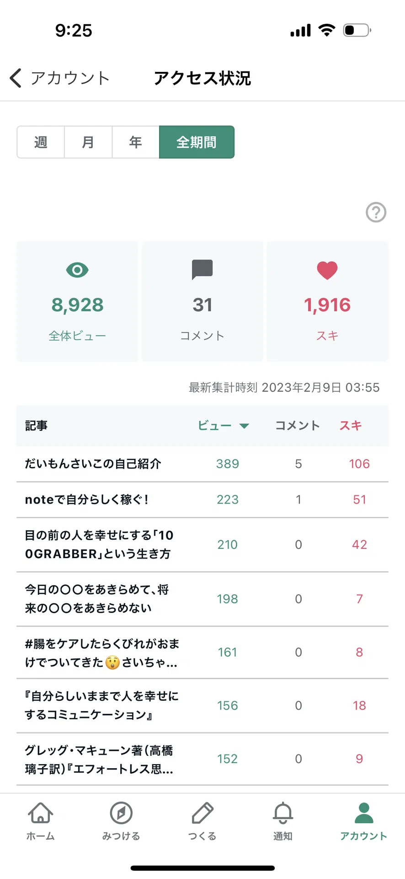Screen dimensions: 405x879
Task: Sort the table by コメント column
Action: pos(298,426)
